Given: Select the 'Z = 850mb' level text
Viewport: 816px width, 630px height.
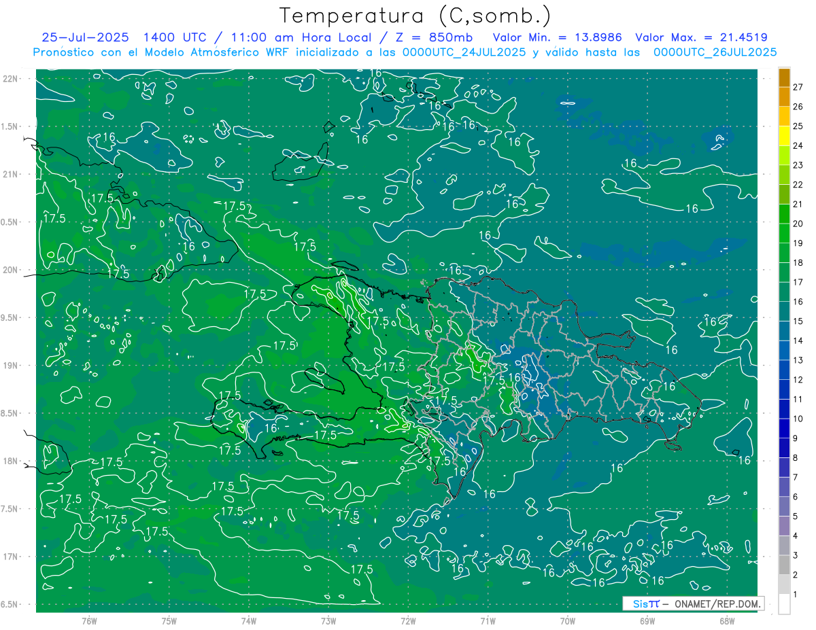Looking at the screenshot, I should click(434, 37).
